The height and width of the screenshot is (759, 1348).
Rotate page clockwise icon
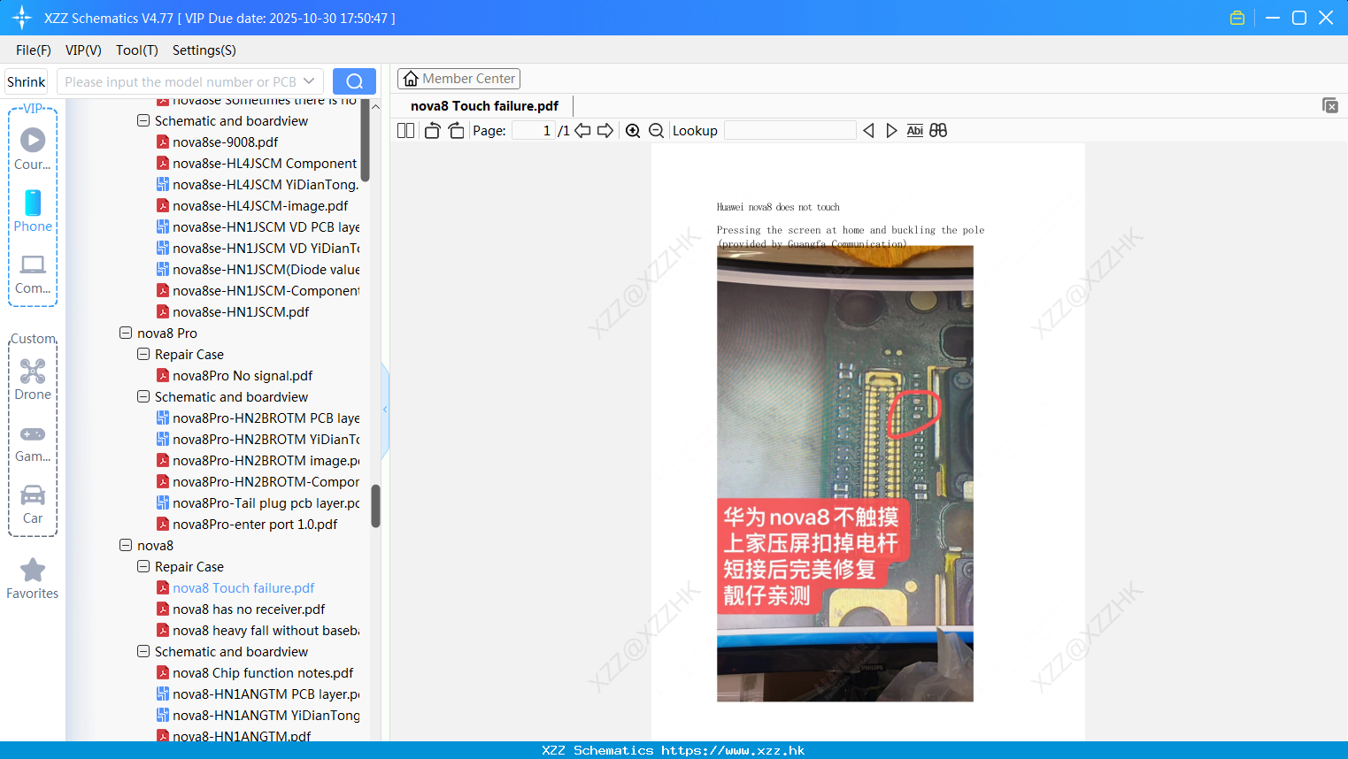pos(456,130)
